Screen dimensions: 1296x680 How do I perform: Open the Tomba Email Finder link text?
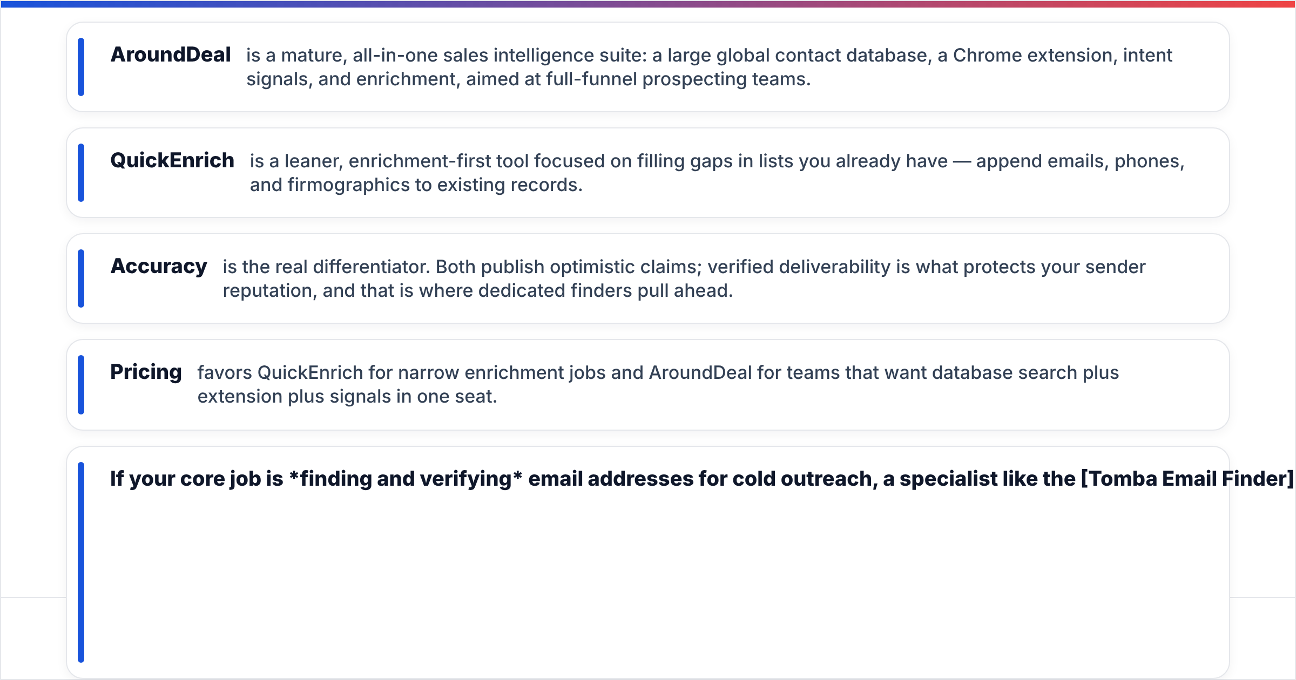click(x=1187, y=479)
